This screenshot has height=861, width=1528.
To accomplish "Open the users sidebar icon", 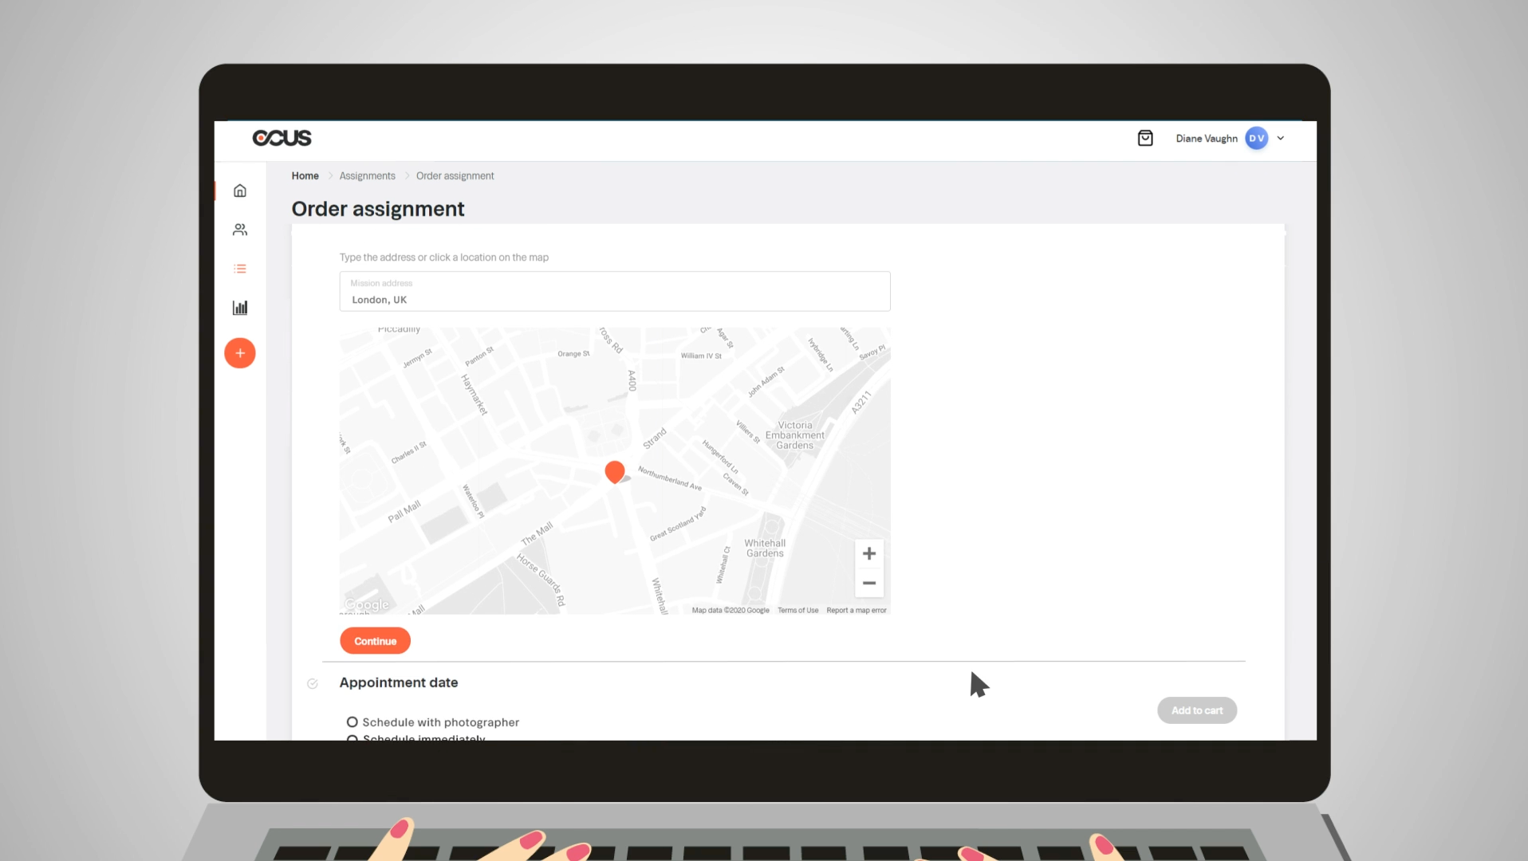I will 240,230.
